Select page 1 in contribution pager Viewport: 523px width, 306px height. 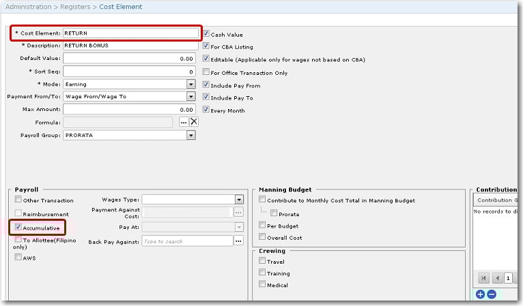point(509,277)
